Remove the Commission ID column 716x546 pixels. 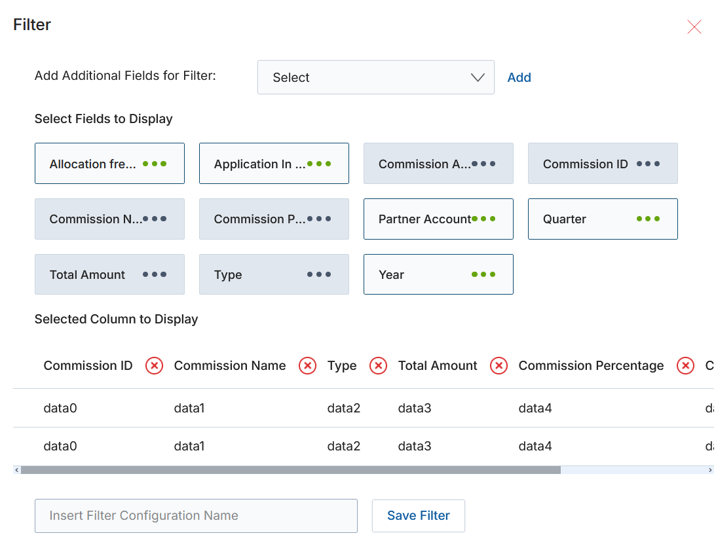155,366
